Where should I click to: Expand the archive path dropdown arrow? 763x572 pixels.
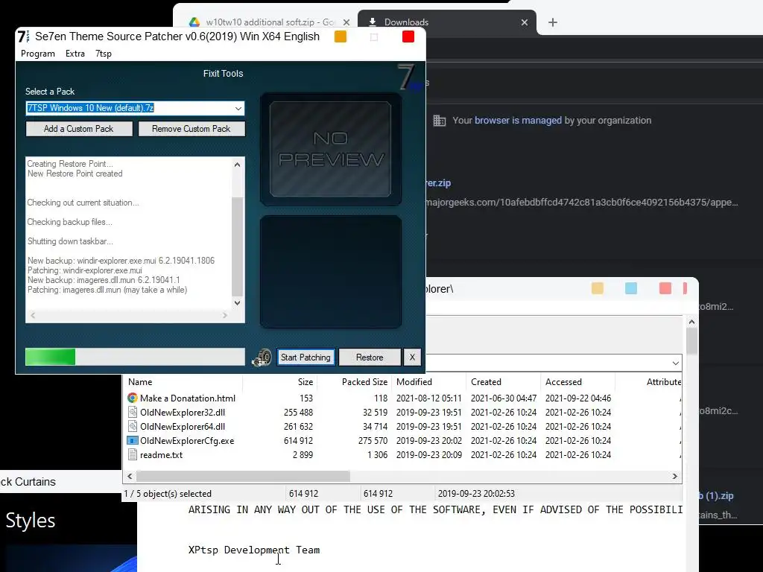[675, 363]
